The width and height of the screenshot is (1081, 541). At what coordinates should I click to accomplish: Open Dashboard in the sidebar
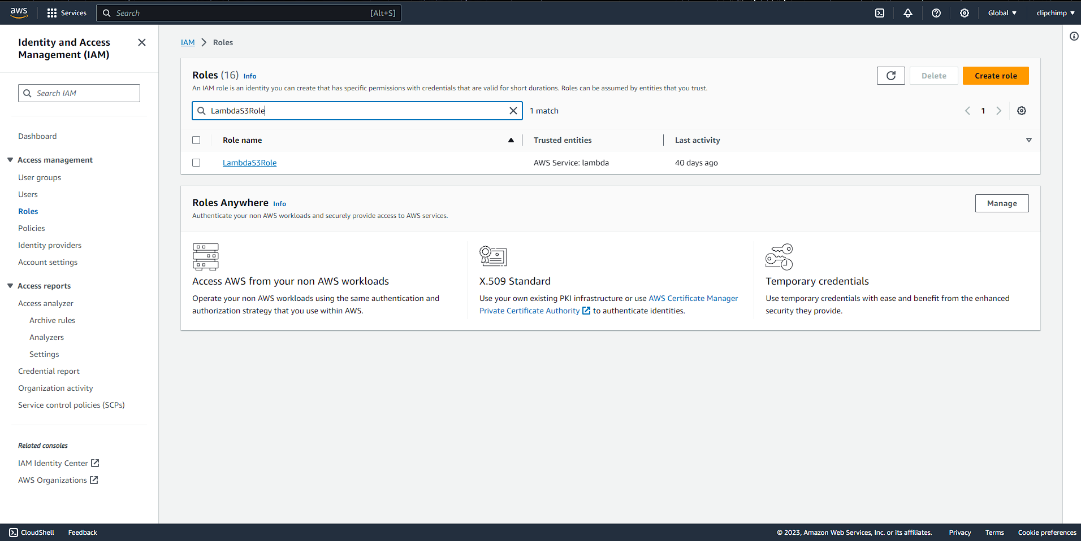(x=37, y=136)
